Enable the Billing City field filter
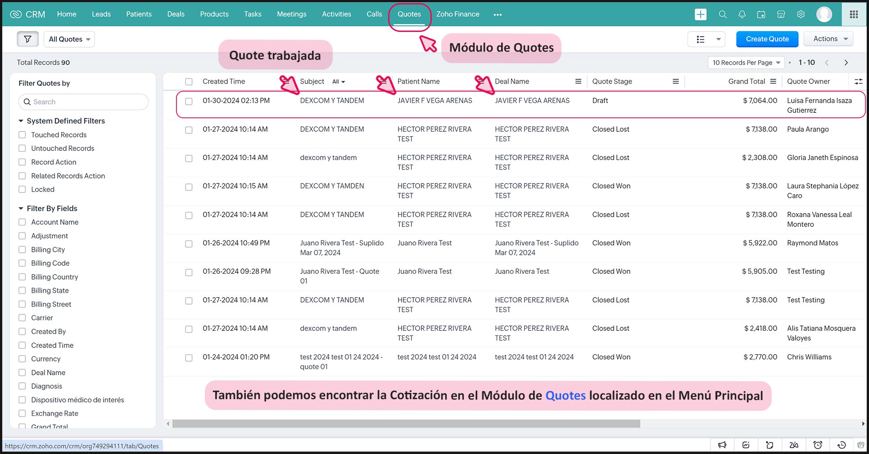The image size is (869, 454). 22,249
